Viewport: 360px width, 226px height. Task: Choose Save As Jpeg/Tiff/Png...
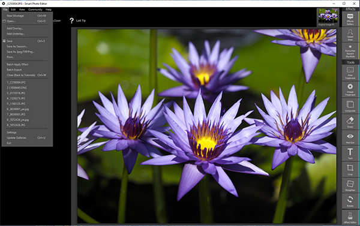click(27, 52)
